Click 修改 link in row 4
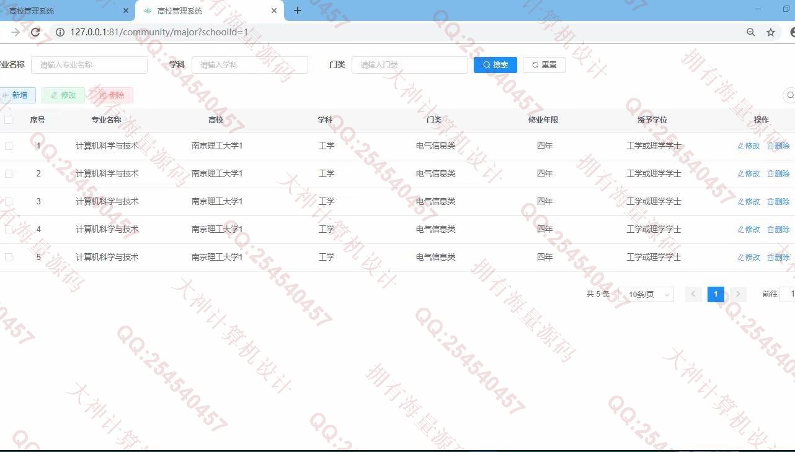This screenshot has height=452, width=795. [x=748, y=230]
